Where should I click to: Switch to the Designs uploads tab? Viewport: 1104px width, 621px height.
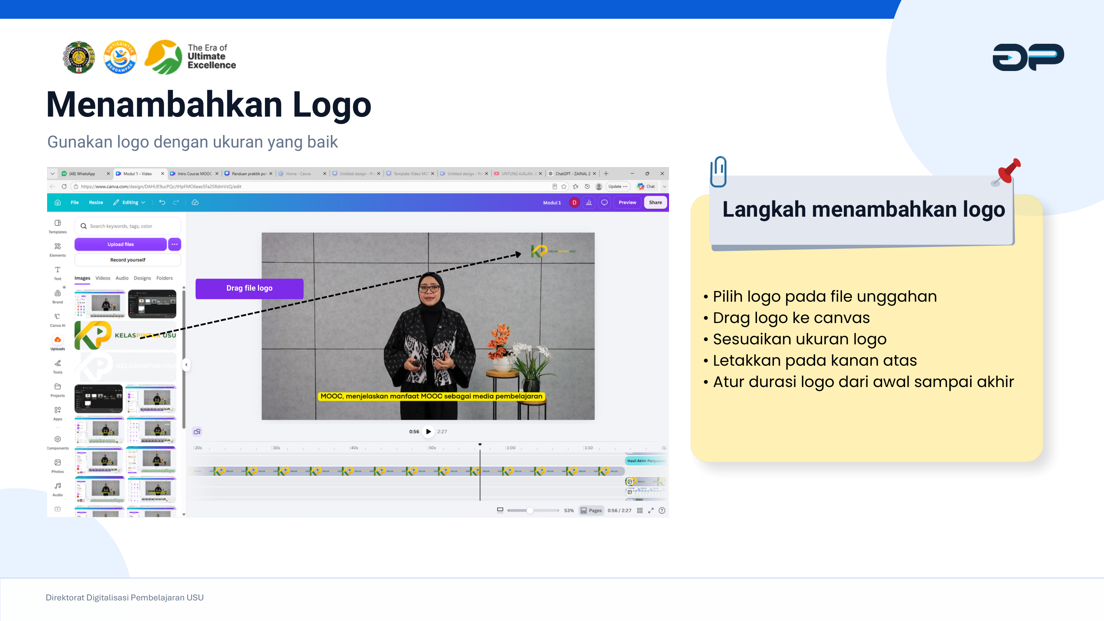coord(142,278)
